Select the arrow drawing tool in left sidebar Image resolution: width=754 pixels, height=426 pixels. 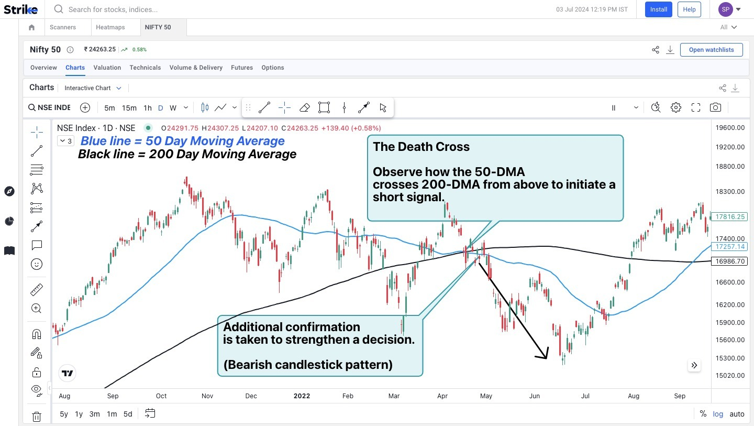[37, 226]
